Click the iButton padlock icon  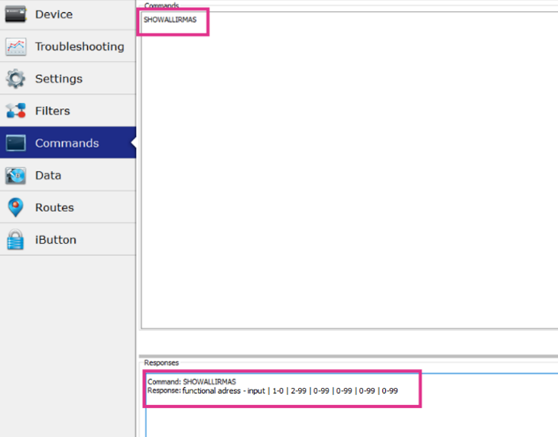tap(16, 240)
